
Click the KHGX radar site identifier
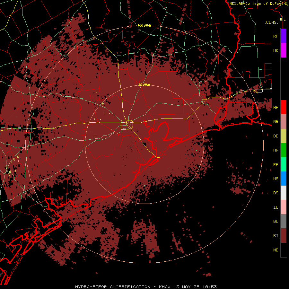tap(165, 287)
